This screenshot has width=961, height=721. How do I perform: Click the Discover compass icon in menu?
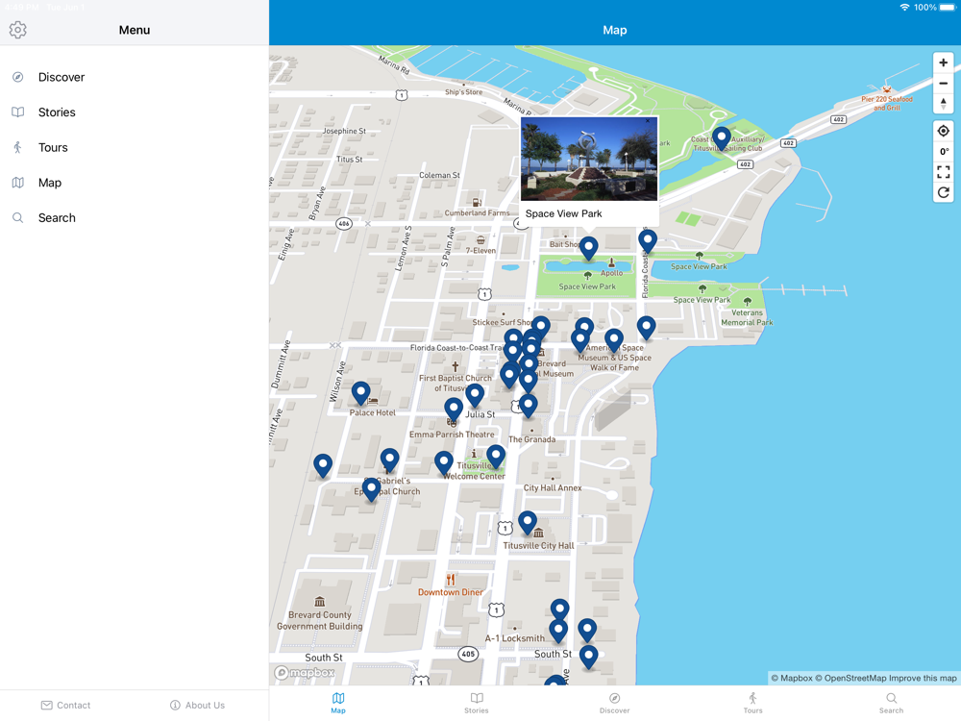pos(17,77)
